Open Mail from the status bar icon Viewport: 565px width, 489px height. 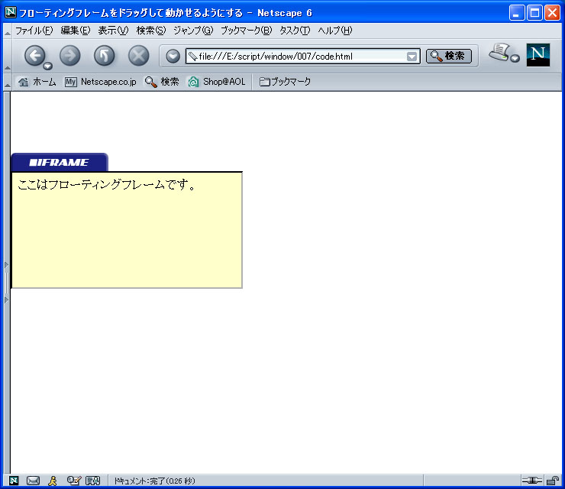tap(33, 481)
